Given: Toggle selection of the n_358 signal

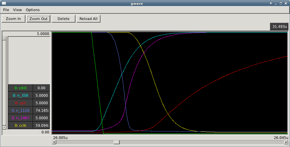Looking at the screenshot, I should [x=20, y=96].
